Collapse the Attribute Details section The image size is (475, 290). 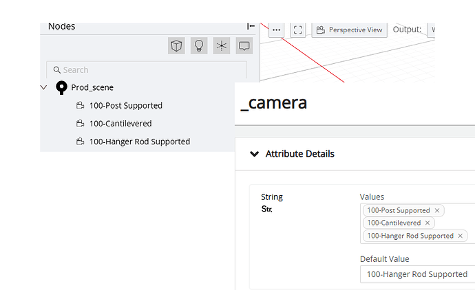254,154
